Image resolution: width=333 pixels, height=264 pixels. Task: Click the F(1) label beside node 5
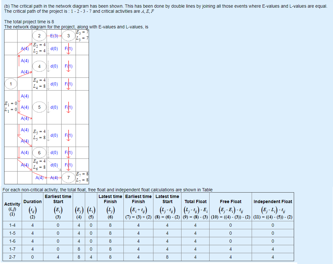coord(68,107)
